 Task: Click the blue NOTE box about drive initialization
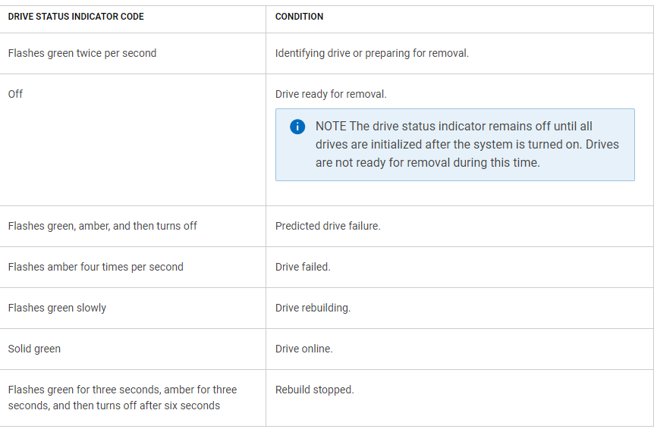[454, 145]
